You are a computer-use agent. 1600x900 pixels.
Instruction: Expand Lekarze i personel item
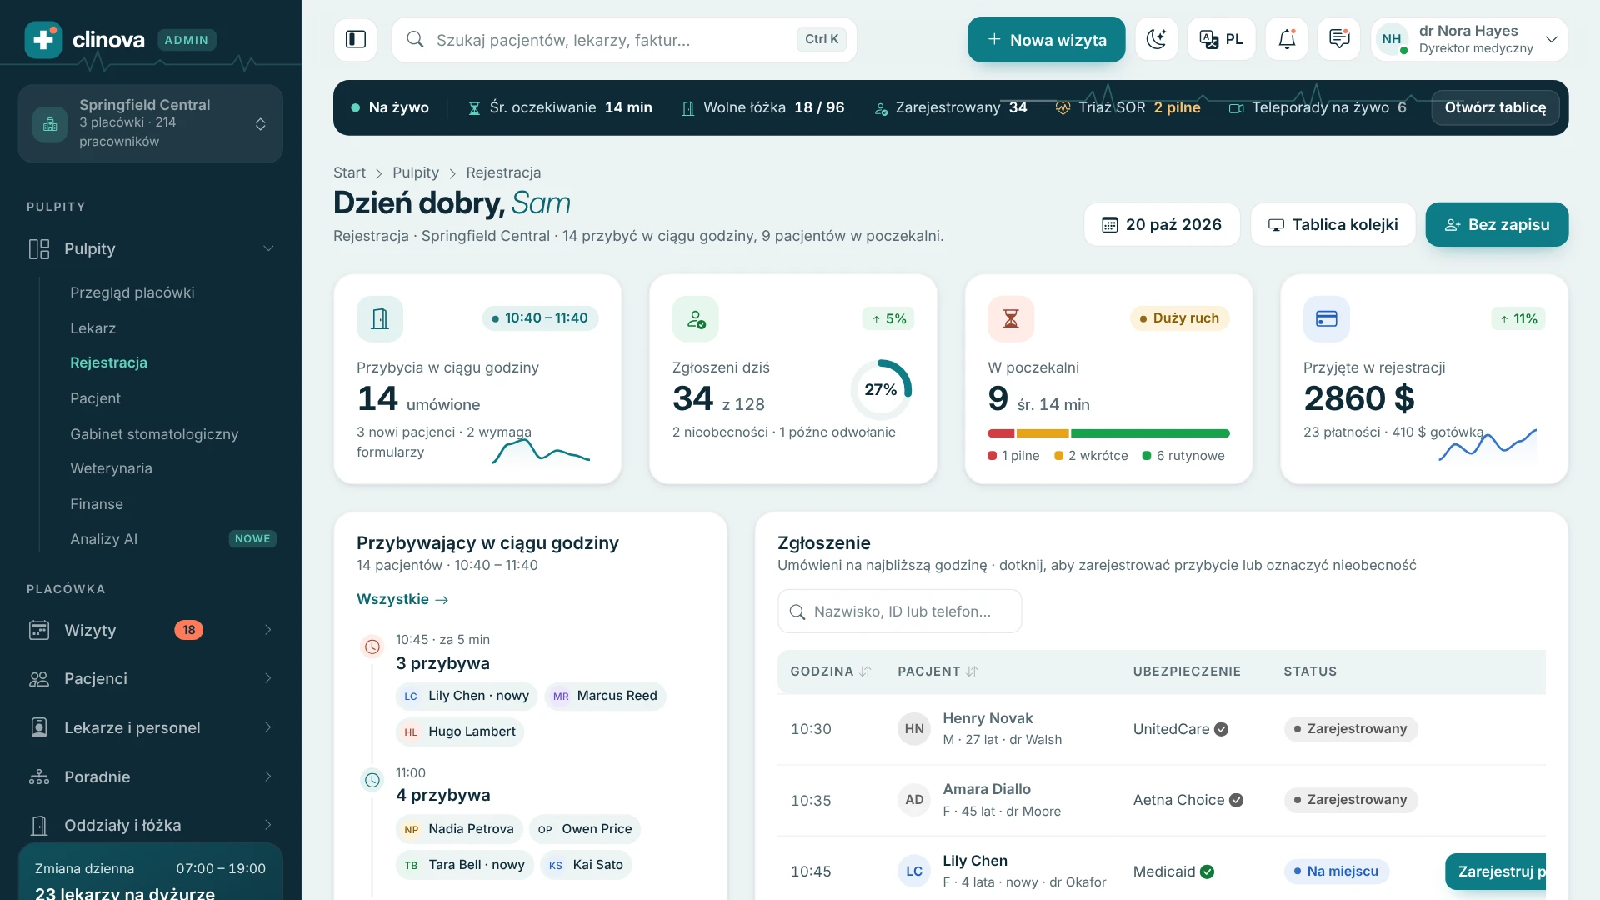point(150,727)
